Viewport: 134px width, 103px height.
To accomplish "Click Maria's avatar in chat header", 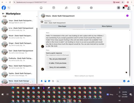I will coord(43,16).
